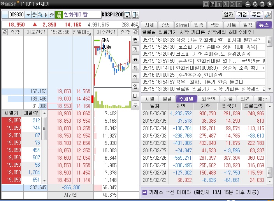Click the investor table scroll-down arrow
Image resolution: width=274 pixels, height=201 pixels.
[270, 181]
